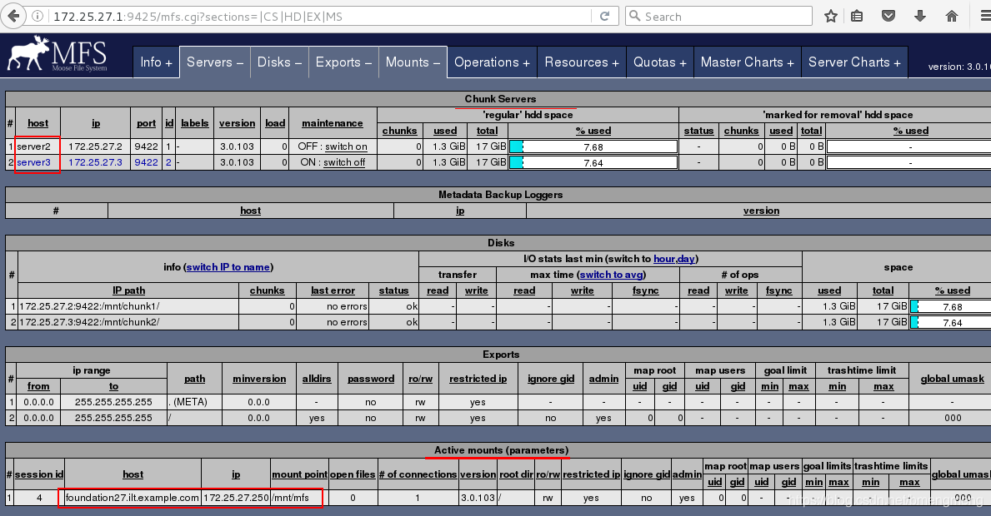Reload the page with the refresh icon
991x516 pixels.
(605, 17)
